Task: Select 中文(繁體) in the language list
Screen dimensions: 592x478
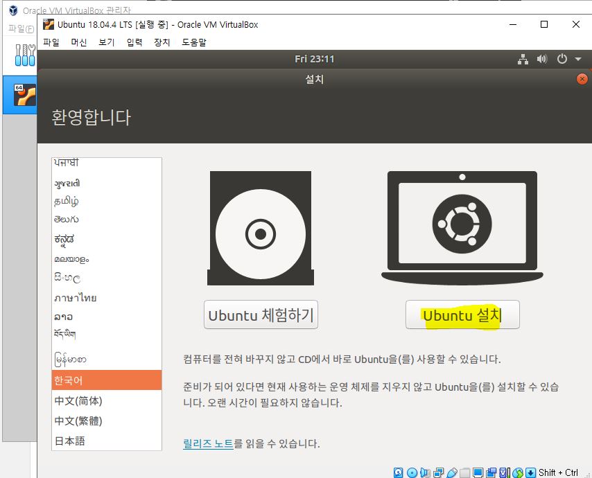Action: (x=107, y=421)
